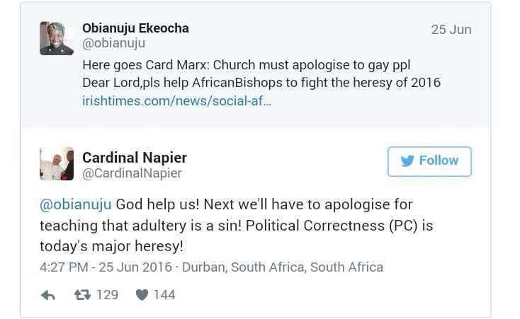520x319 pixels.
Task: View the 144 likes count
Action: pyautogui.click(x=164, y=295)
